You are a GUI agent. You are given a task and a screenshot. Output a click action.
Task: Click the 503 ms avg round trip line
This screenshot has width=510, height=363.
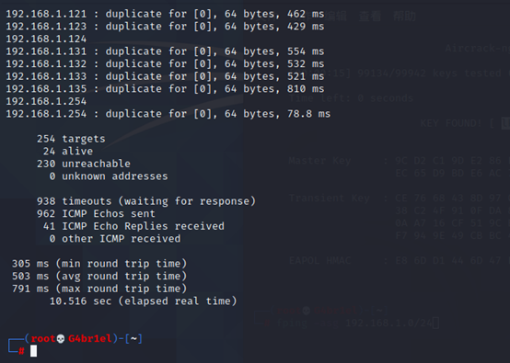99,277
